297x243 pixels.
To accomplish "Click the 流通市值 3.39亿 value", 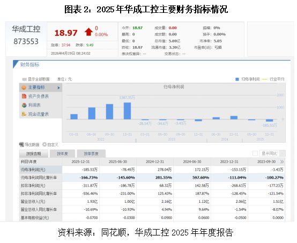I will coord(175,47).
